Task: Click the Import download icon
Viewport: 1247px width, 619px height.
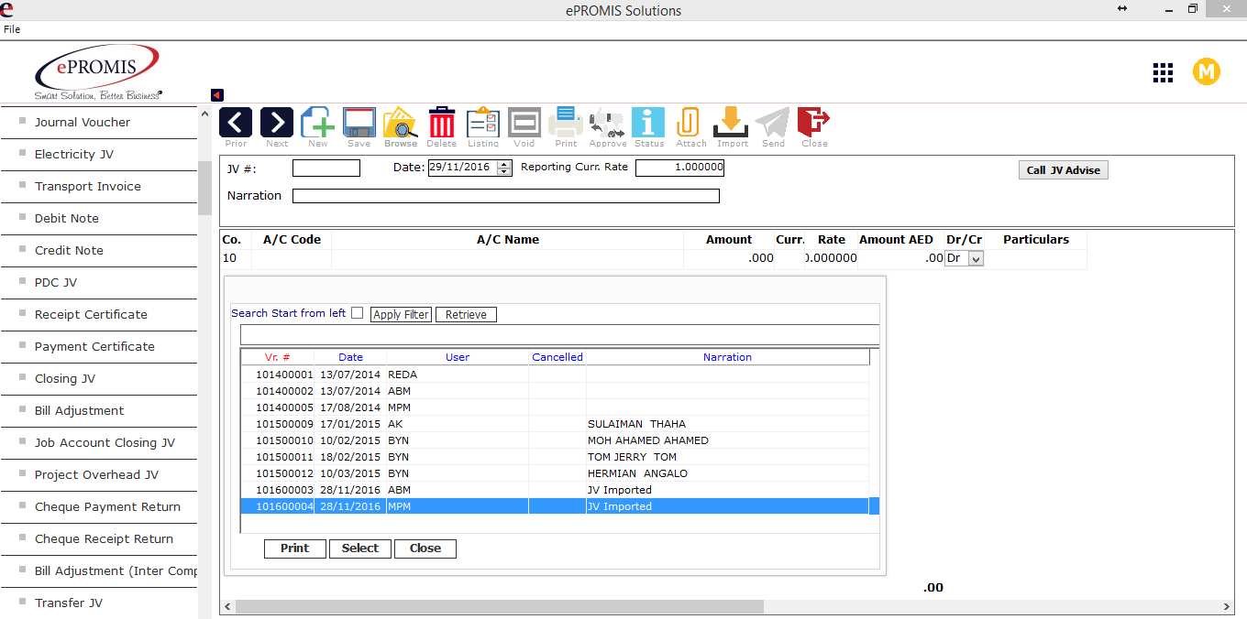Action: coord(732,123)
